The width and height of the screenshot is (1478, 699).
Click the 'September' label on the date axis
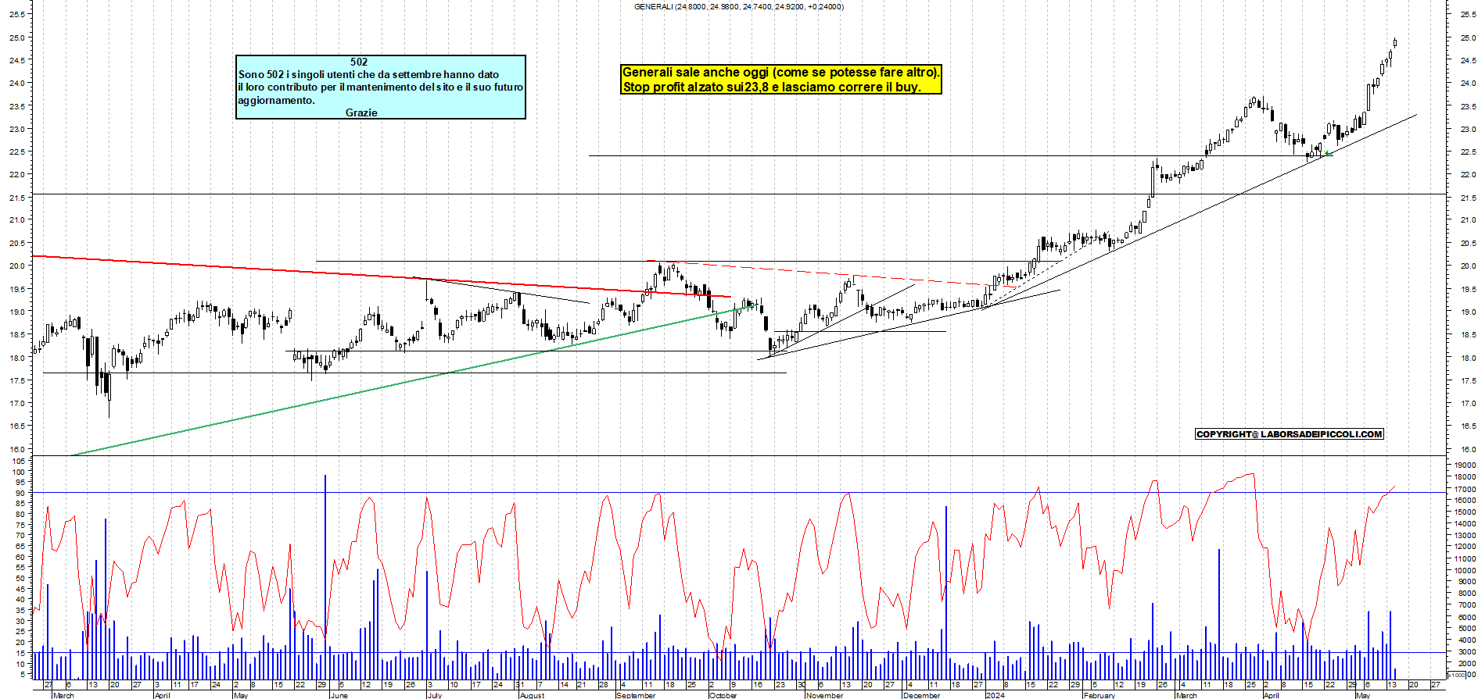[636, 695]
